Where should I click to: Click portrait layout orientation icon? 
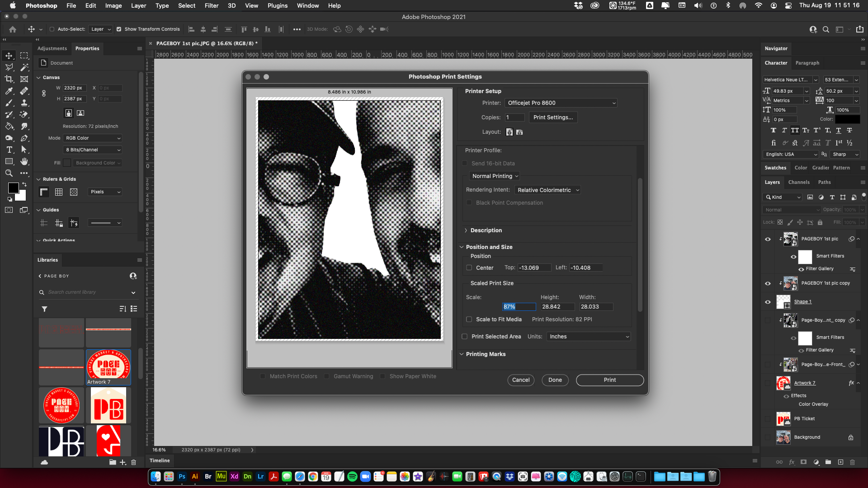pos(509,132)
